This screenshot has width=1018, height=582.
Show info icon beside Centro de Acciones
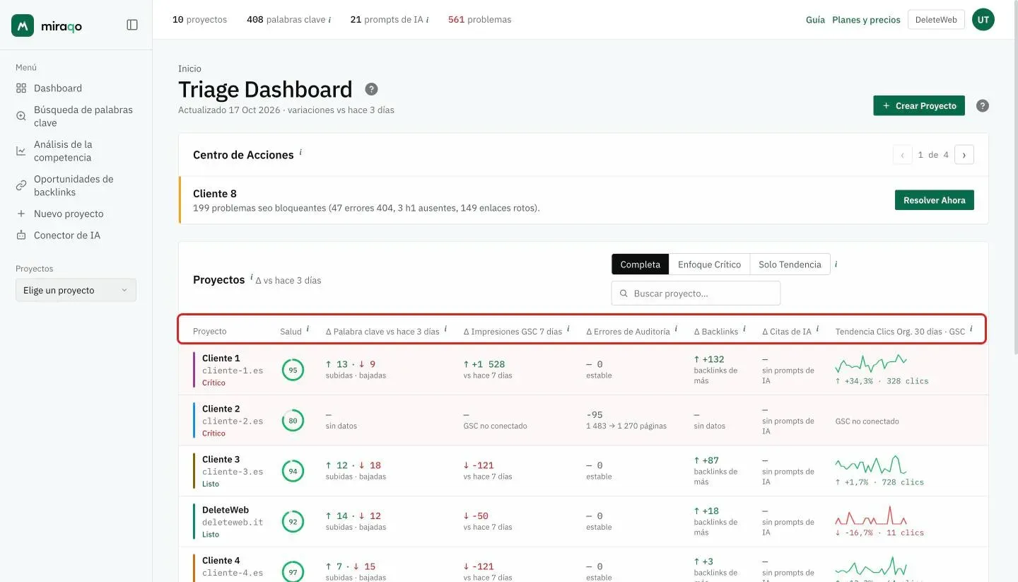click(300, 152)
